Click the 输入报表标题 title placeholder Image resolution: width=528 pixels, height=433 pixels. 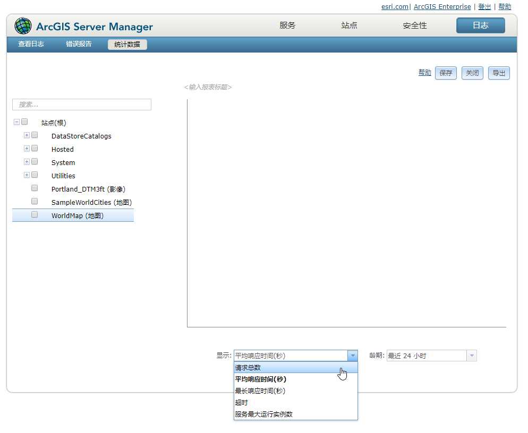point(208,87)
